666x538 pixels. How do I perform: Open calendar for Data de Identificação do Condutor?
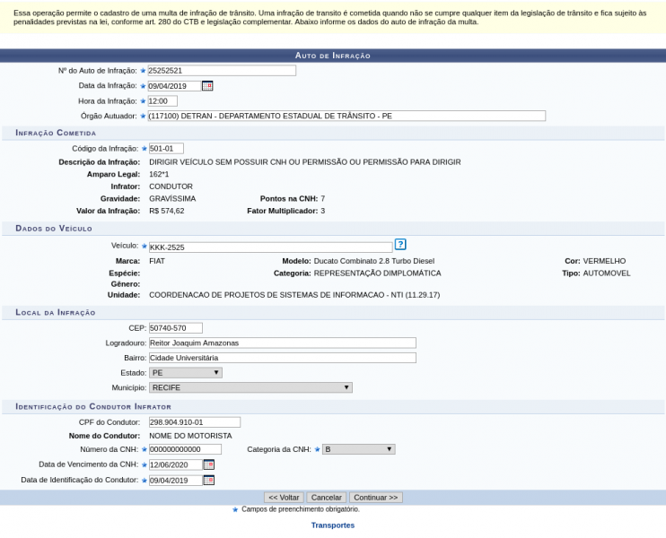click(209, 480)
